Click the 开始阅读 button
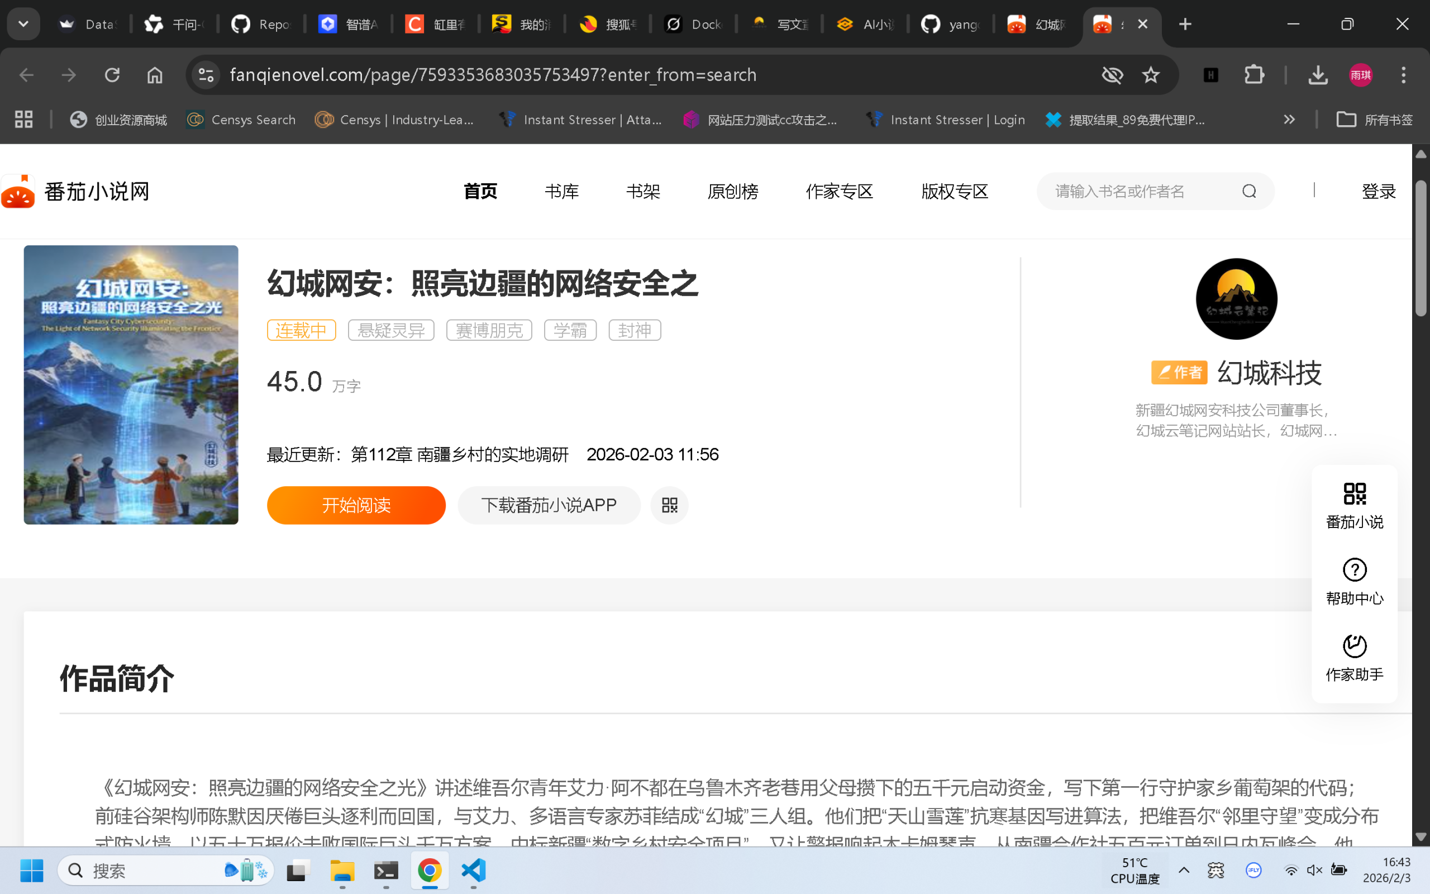The image size is (1430, 894). pos(356,505)
